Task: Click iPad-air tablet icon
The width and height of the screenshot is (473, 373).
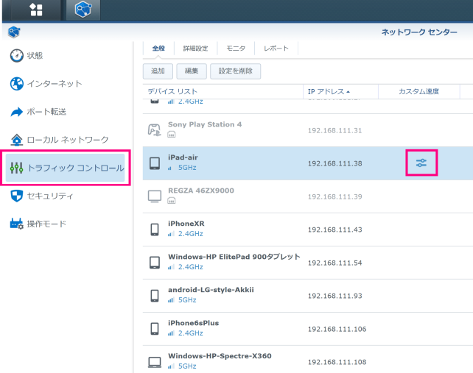Action: click(x=155, y=163)
